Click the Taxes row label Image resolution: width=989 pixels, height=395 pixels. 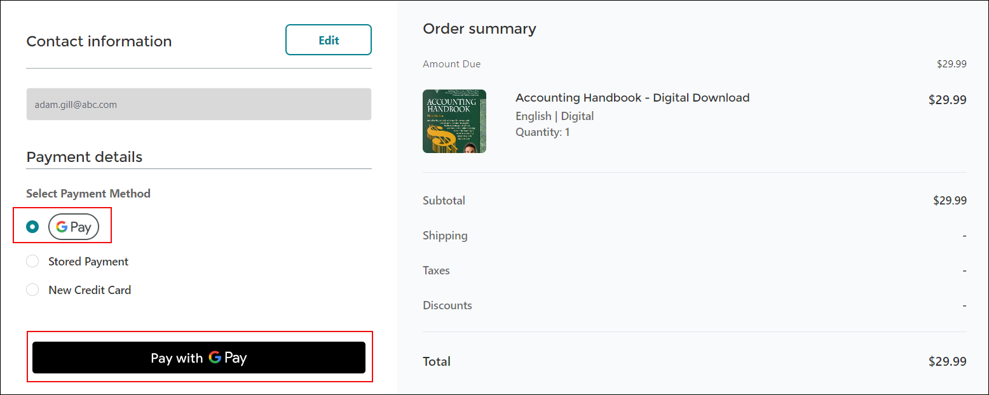[x=436, y=271]
